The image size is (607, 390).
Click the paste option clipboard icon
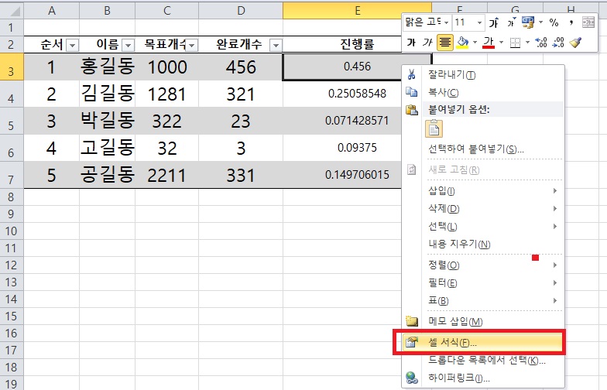click(434, 128)
